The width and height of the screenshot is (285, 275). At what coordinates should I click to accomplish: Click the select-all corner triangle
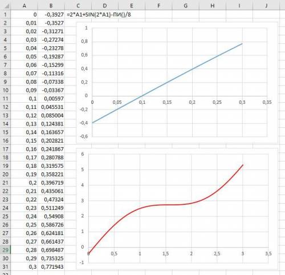(6, 6)
